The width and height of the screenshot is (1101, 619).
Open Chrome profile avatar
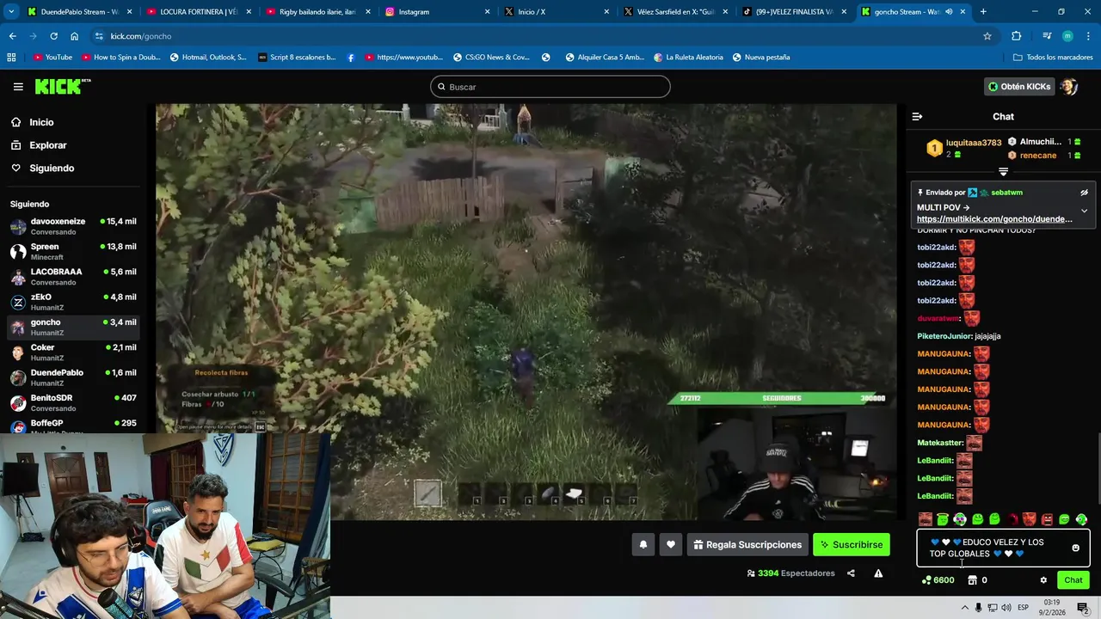(1067, 36)
